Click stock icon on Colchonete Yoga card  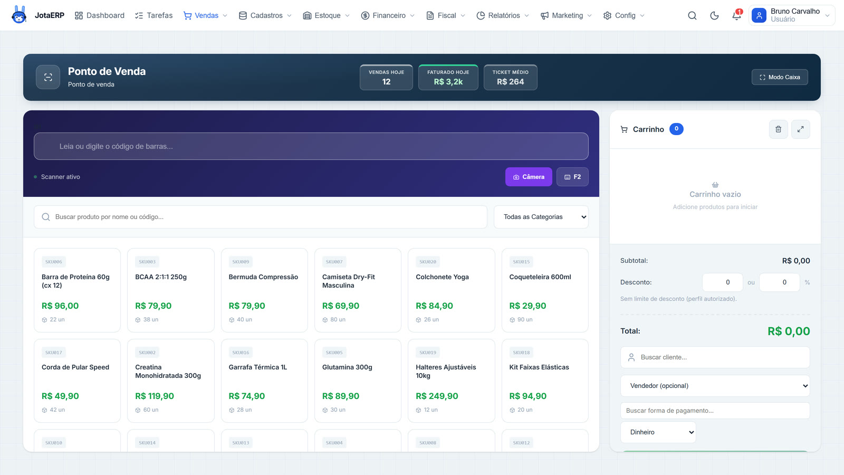pyautogui.click(x=418, y=320)
